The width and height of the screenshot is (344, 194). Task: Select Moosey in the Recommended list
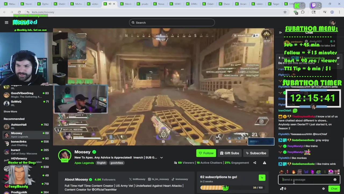tap(26, 135)
